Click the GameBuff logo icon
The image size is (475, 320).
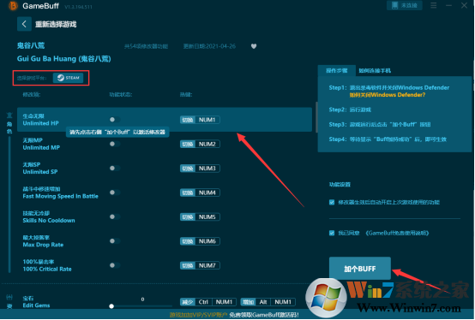tap(13, 6)
